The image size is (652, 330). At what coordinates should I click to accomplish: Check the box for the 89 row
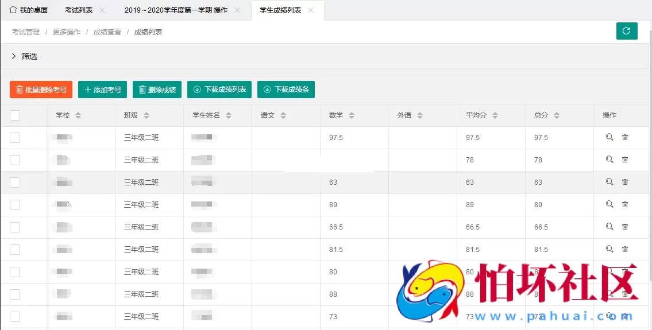tap(15, 205)
